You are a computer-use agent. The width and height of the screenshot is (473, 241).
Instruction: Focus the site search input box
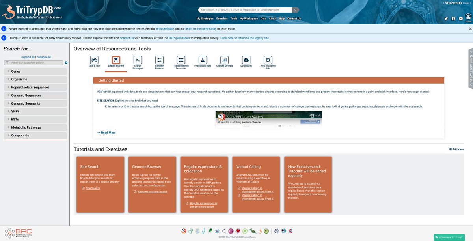click(x=246, y=9)
